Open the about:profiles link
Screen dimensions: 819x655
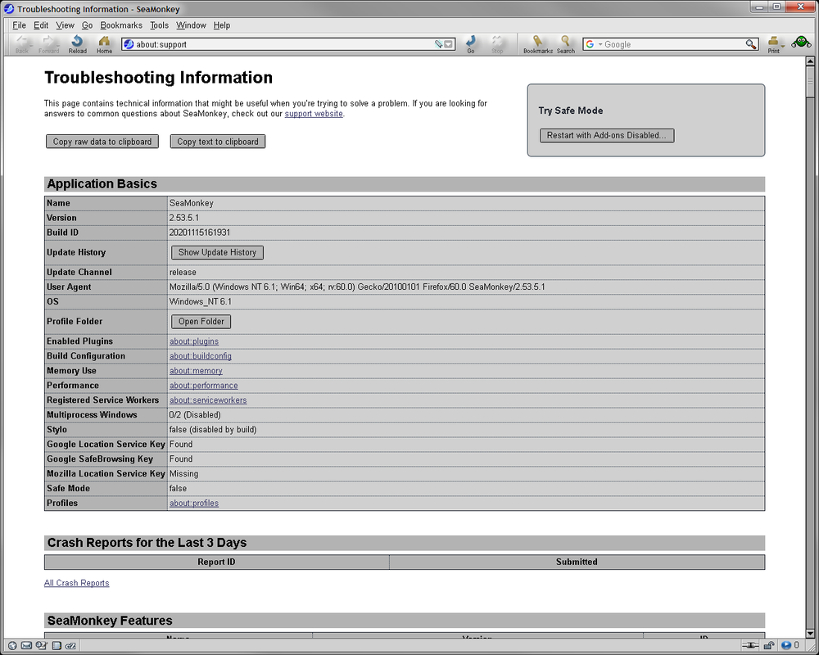coord(194,503)
